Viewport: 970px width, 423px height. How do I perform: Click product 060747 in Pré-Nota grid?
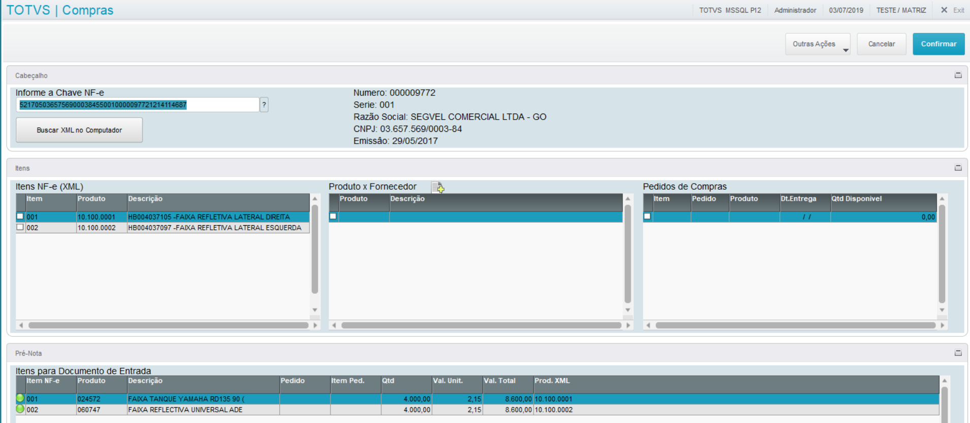pos(102,410)
